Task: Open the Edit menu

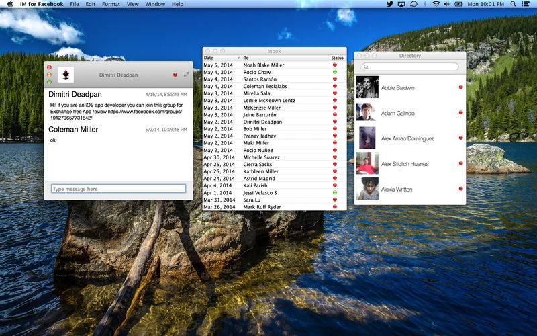Action: (x=91, y=4)
